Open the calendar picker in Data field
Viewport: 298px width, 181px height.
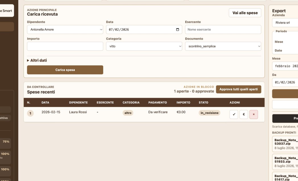click(x=178, y=30)
